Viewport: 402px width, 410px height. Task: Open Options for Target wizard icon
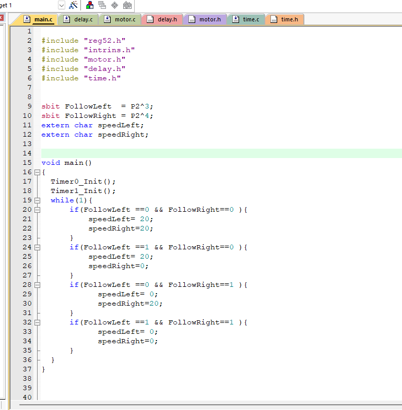coord(73,5)
